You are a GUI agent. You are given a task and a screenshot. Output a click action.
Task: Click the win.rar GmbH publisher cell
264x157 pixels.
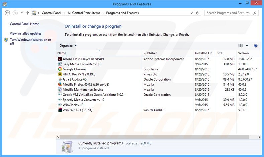tap(153, 110)
